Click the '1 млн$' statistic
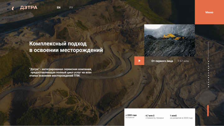The height and width of the screenshot is (126, 224). click(x=173, y=115)
